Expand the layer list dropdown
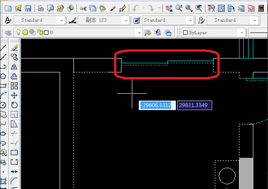The width and height of the screenshot is (268, 189). (x=139, y=33)
